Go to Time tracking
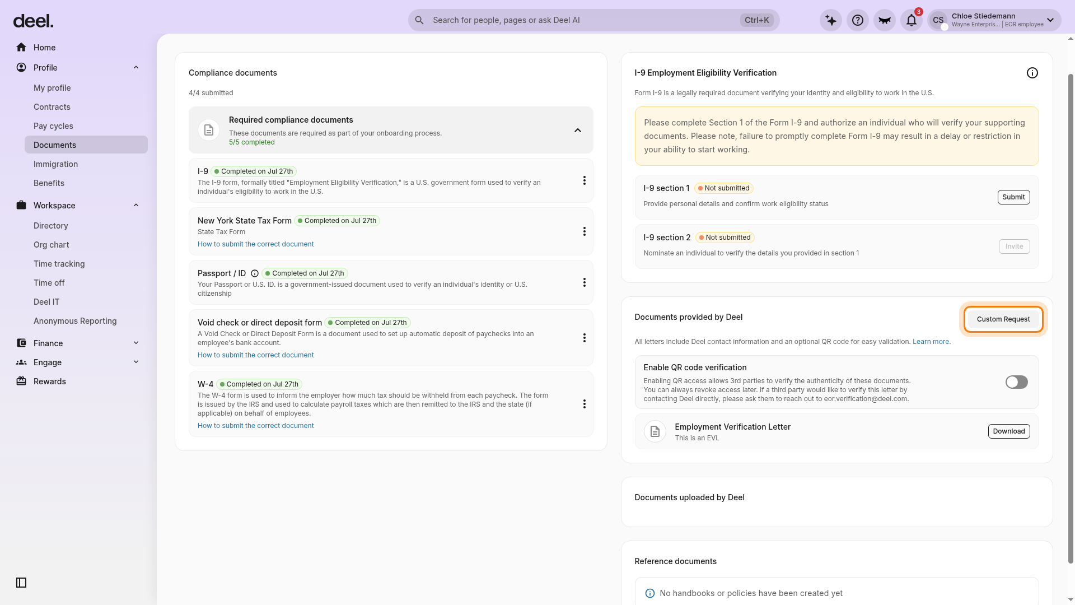The height and width of the screenshot is (605, 1075). click(x=59, y=263)
